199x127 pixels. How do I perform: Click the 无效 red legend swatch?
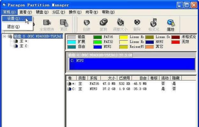(175, 42)
